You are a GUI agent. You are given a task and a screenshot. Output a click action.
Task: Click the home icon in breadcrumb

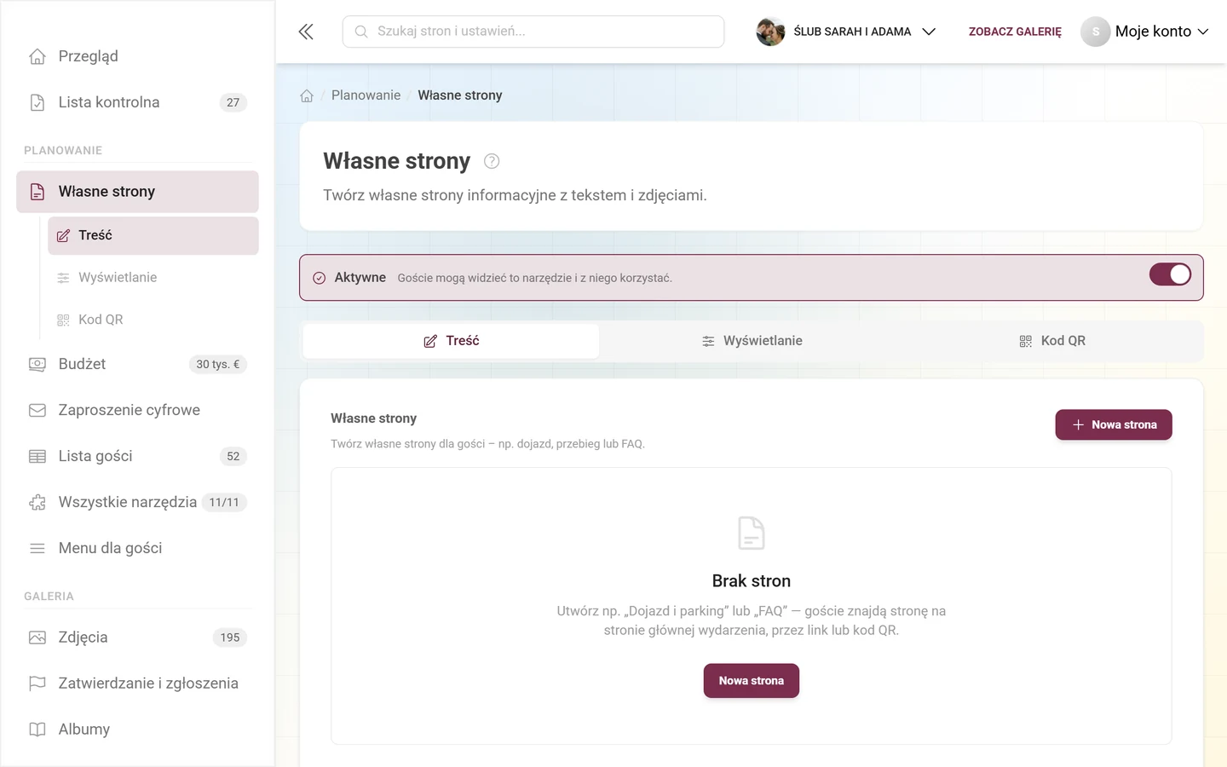[307, 95]
